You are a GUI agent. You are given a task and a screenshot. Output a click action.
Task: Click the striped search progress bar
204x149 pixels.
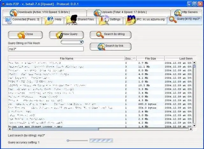(x=101, y=141)
